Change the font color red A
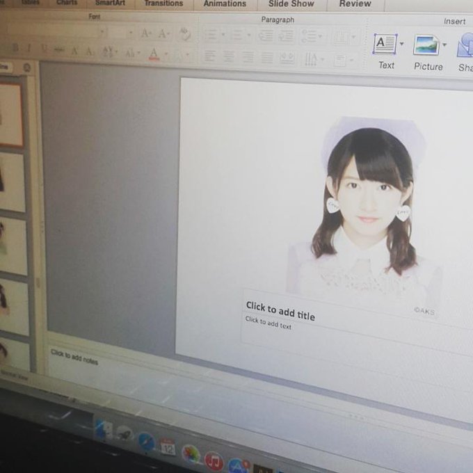The image size is (473, 473). (x=154, y=54)
